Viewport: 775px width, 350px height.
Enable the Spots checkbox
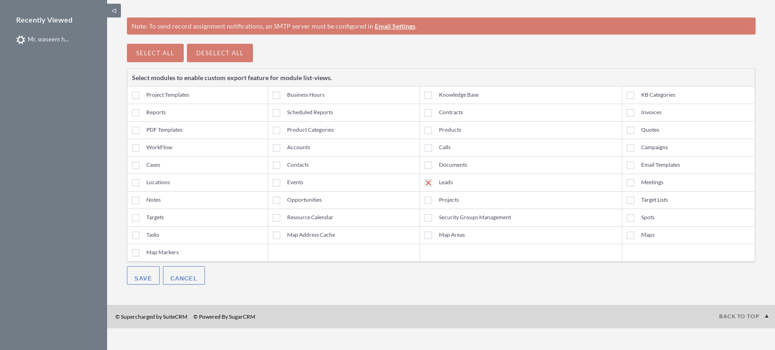point(631,218)
